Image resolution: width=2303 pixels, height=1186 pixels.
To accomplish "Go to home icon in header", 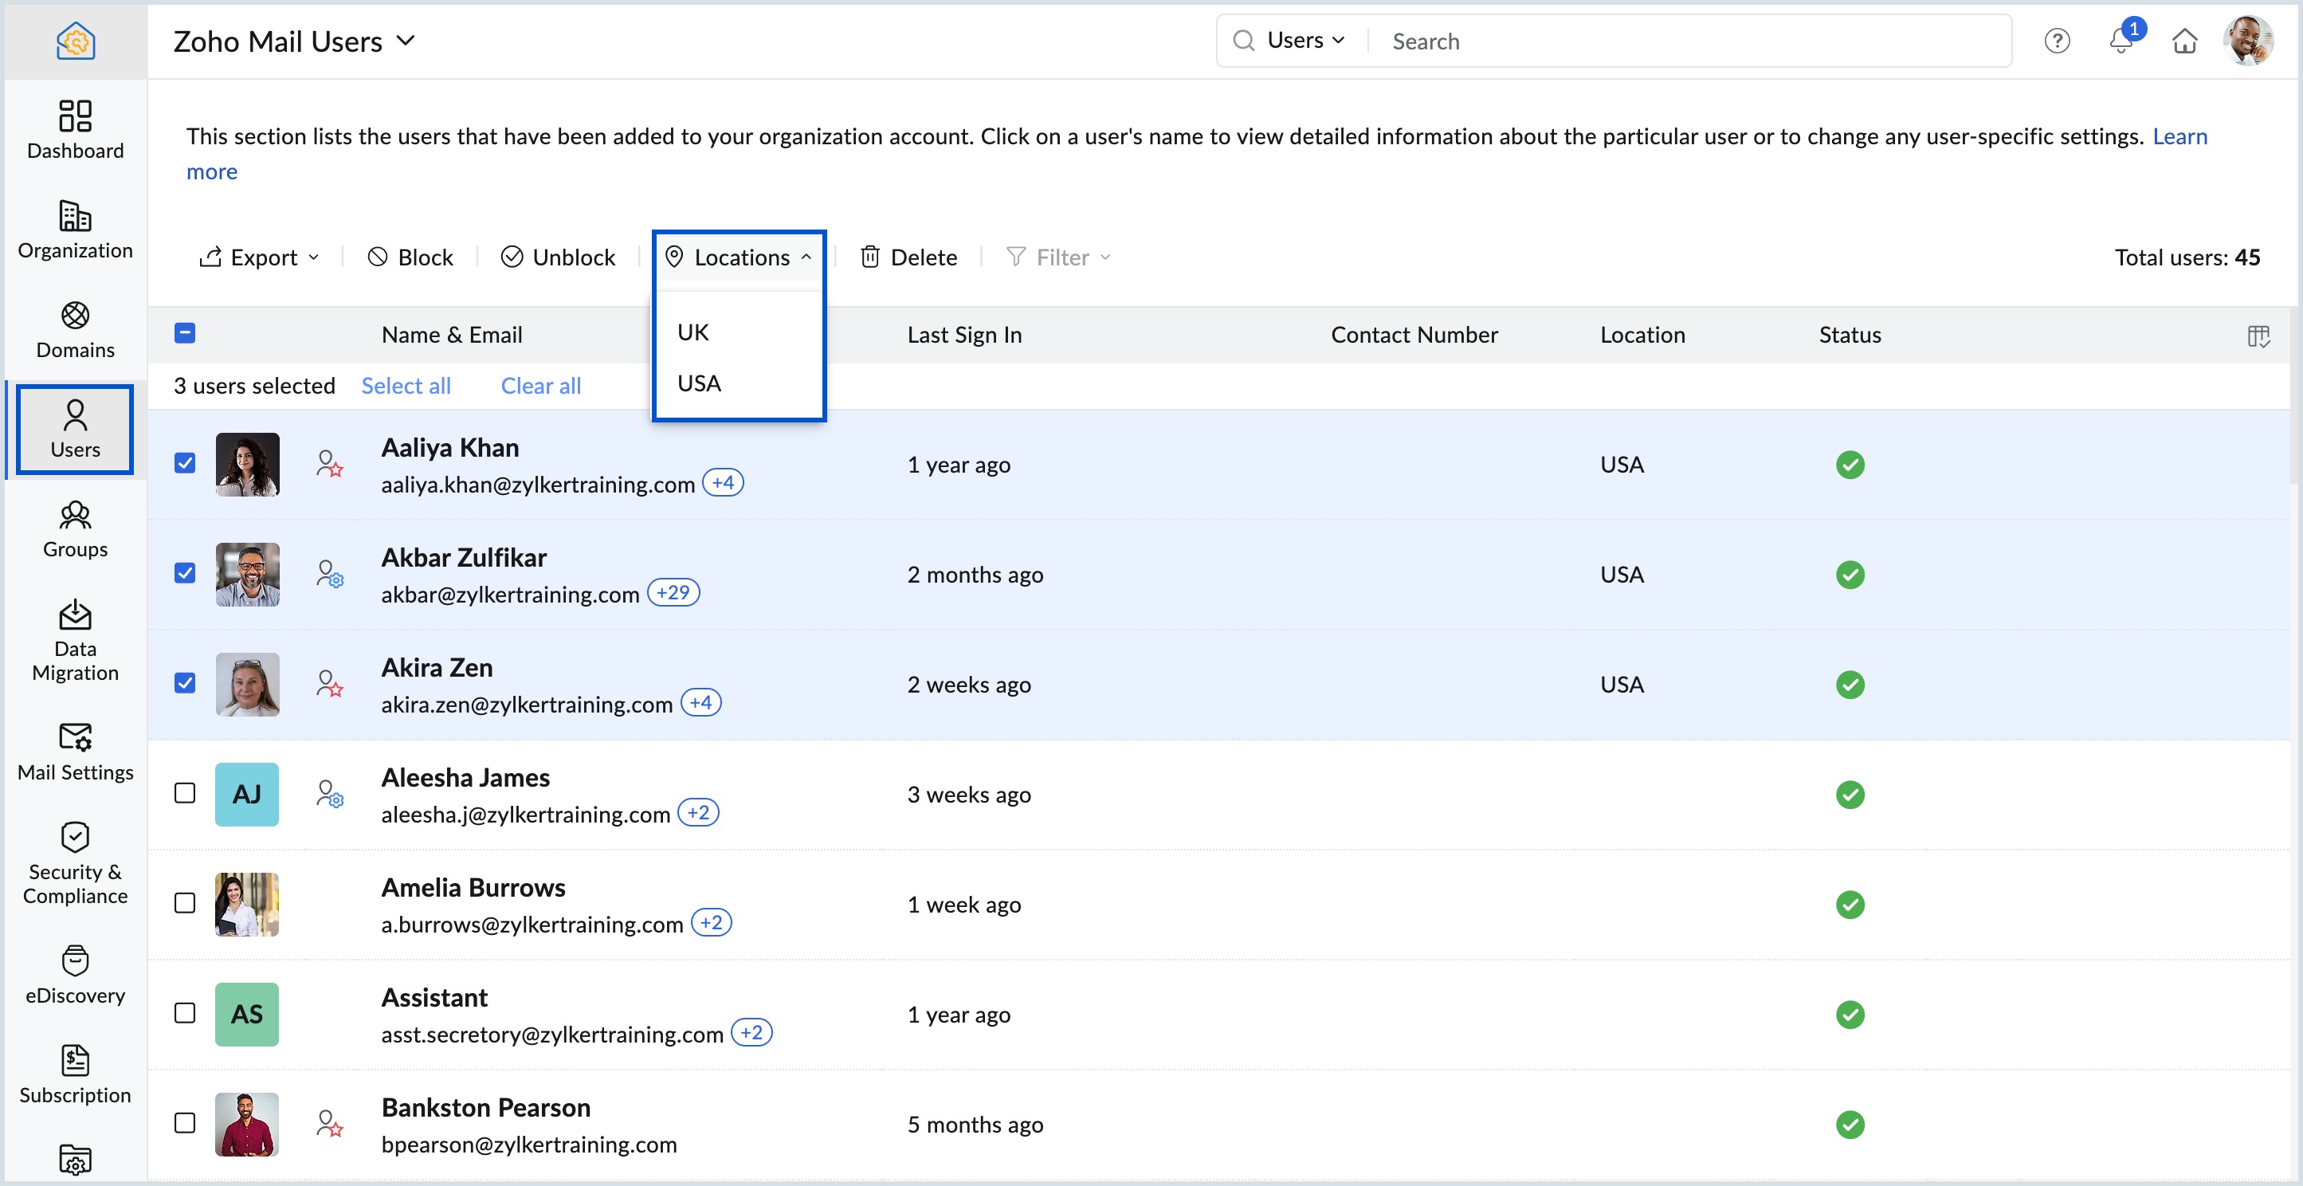I will click(x=2184, y=41).
